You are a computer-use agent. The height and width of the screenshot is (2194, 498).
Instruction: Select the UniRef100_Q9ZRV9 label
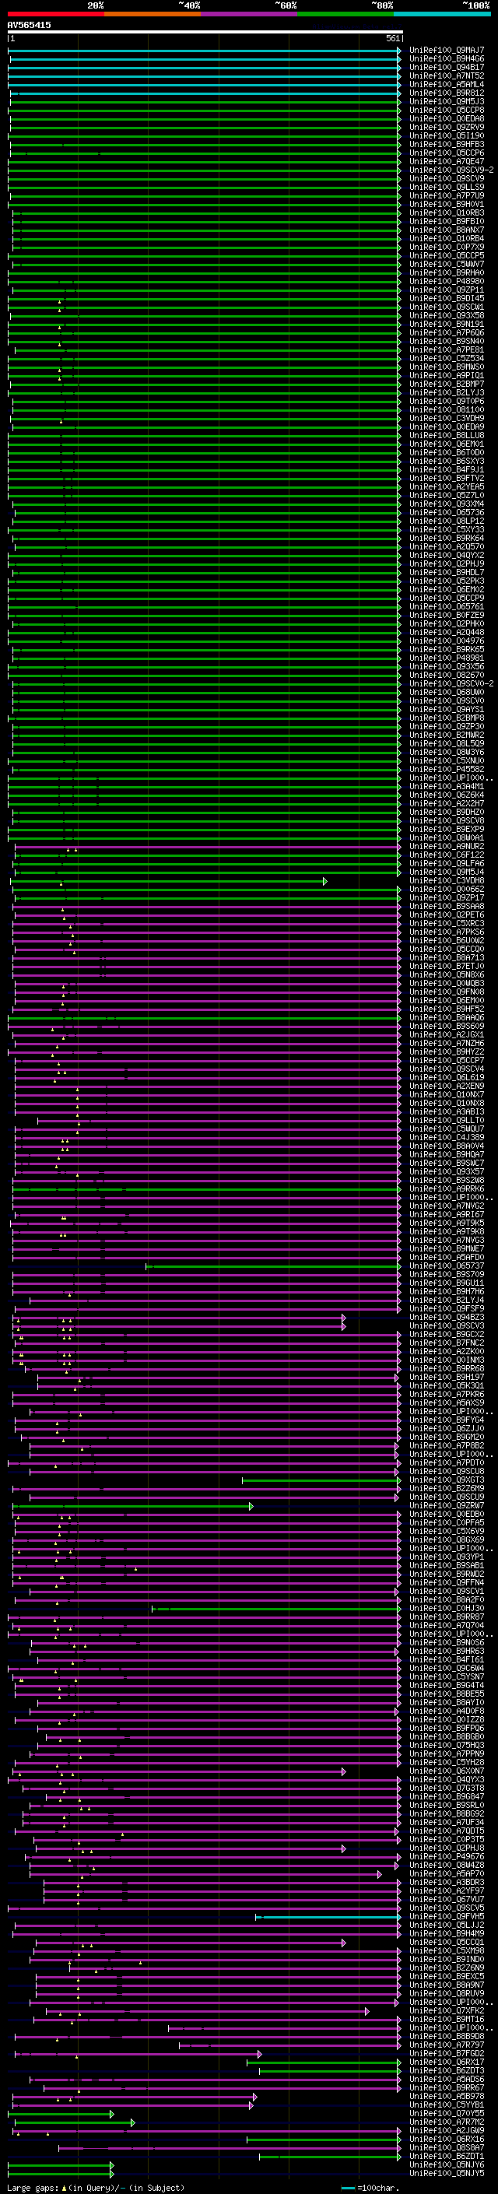coord(446,127)
